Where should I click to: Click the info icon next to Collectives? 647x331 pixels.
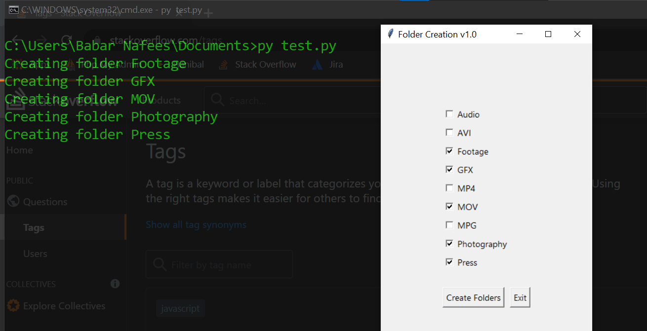click(115, 284)
